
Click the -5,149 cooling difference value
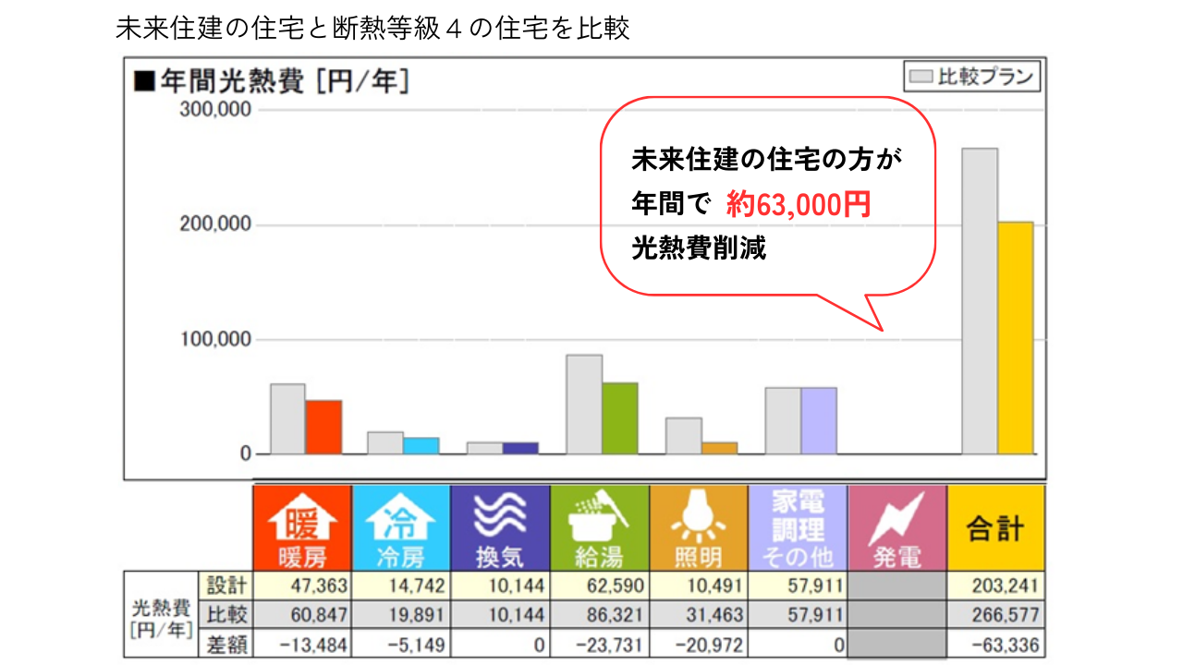(416, 644)
